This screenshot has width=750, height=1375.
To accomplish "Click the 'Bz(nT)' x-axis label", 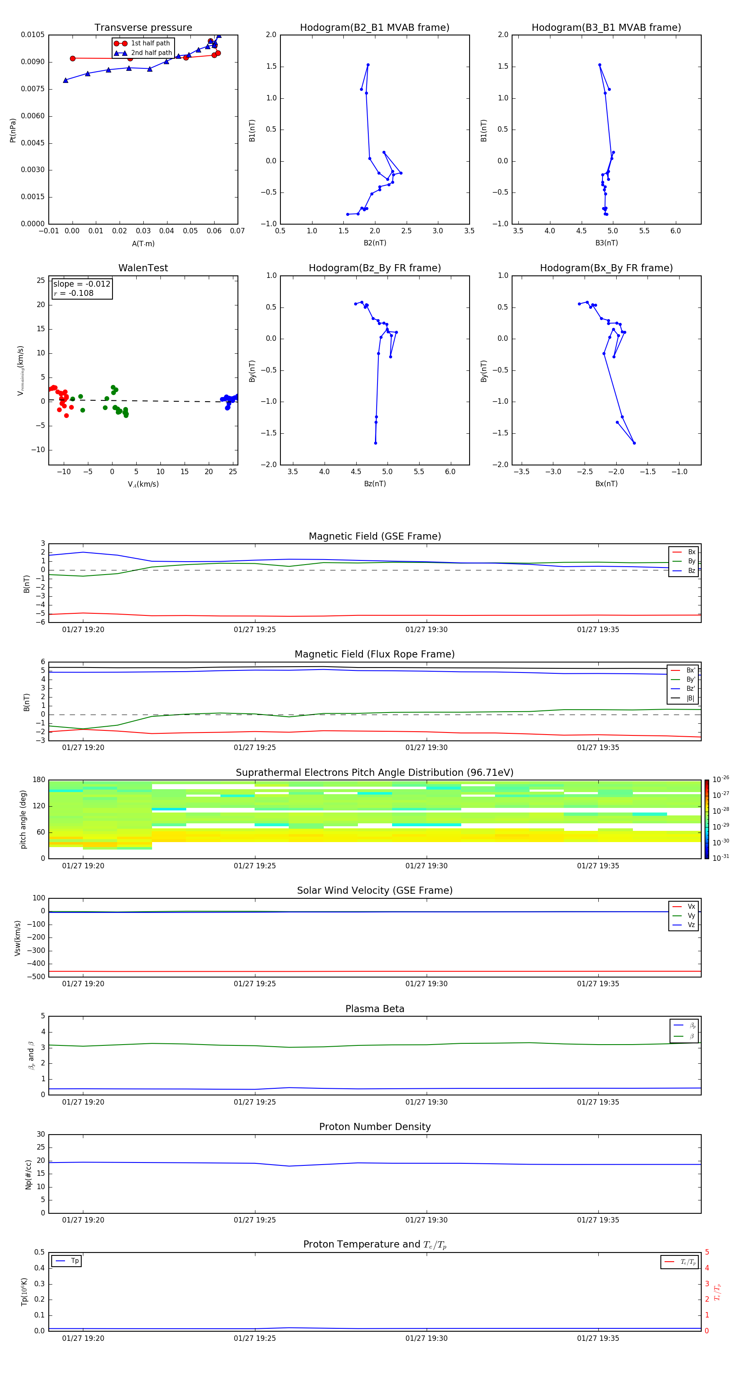I will 375,484.
